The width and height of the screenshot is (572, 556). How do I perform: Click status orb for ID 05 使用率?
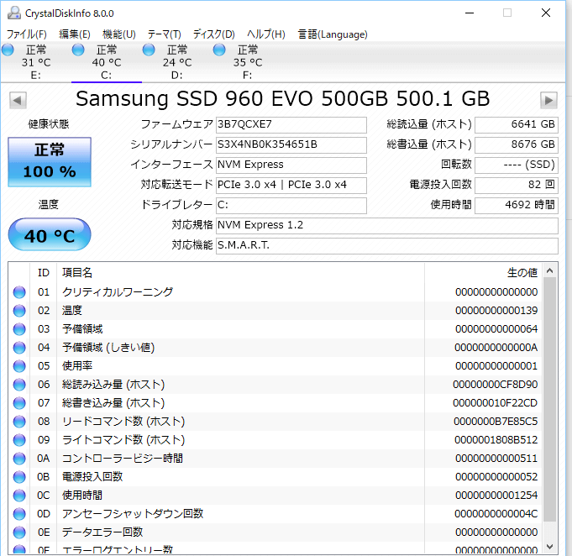click(x=19, y=366)
